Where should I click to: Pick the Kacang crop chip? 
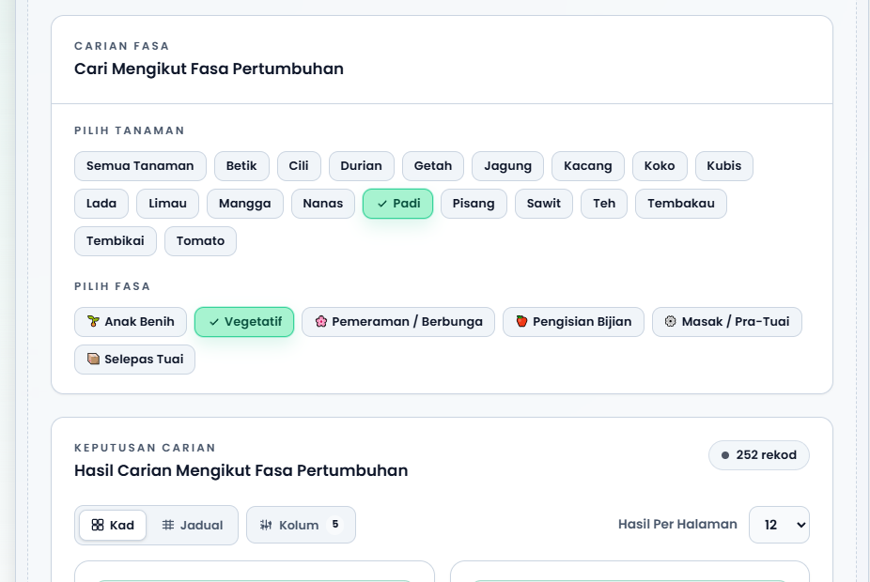tap(588, 166)
